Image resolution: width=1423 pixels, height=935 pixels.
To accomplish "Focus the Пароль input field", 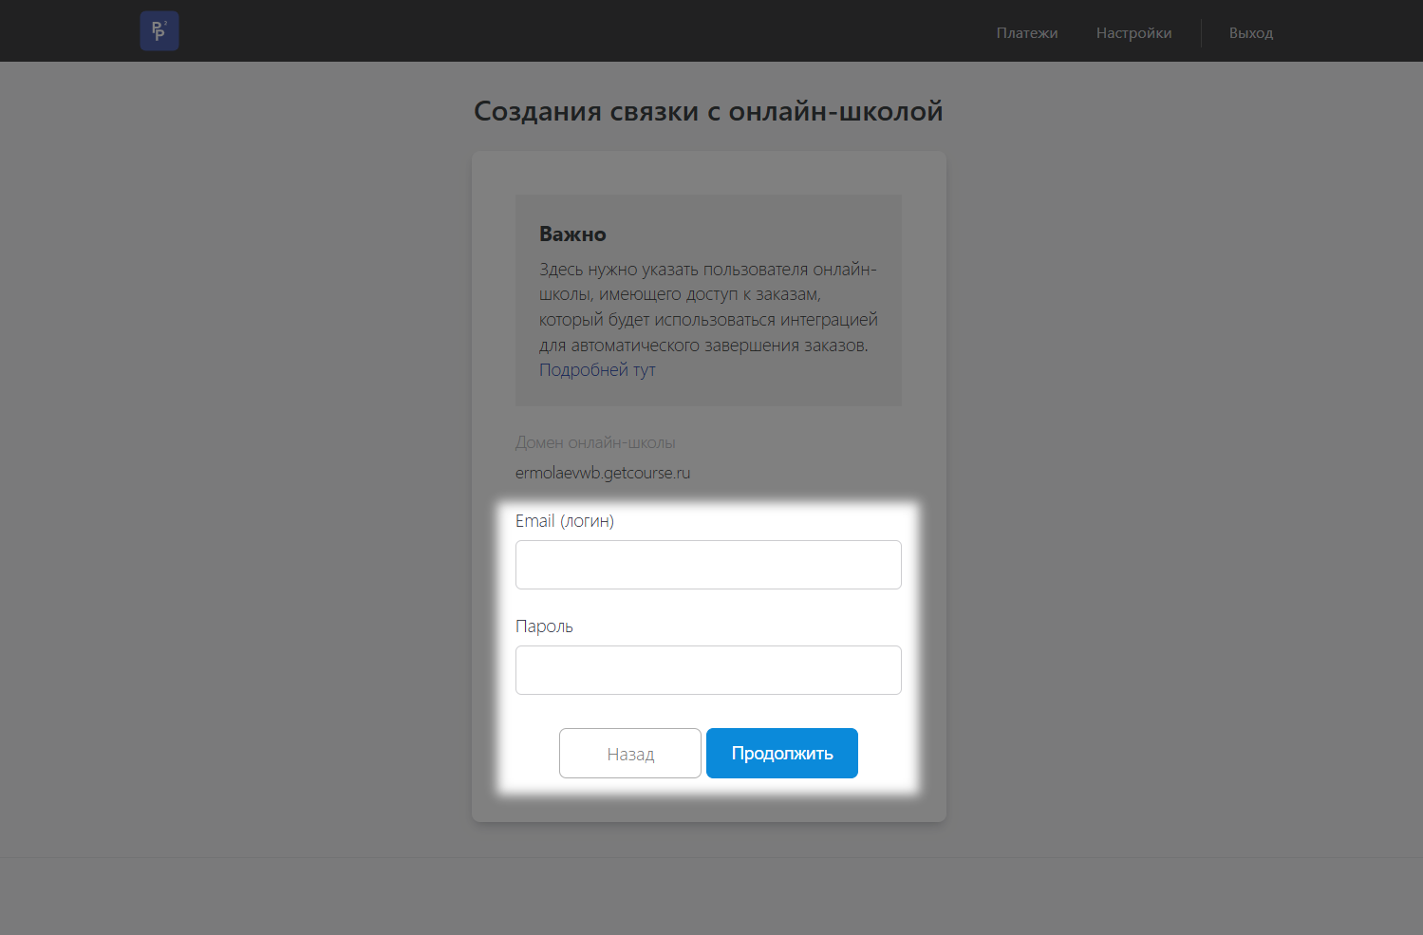I will [x=708, y=670].
